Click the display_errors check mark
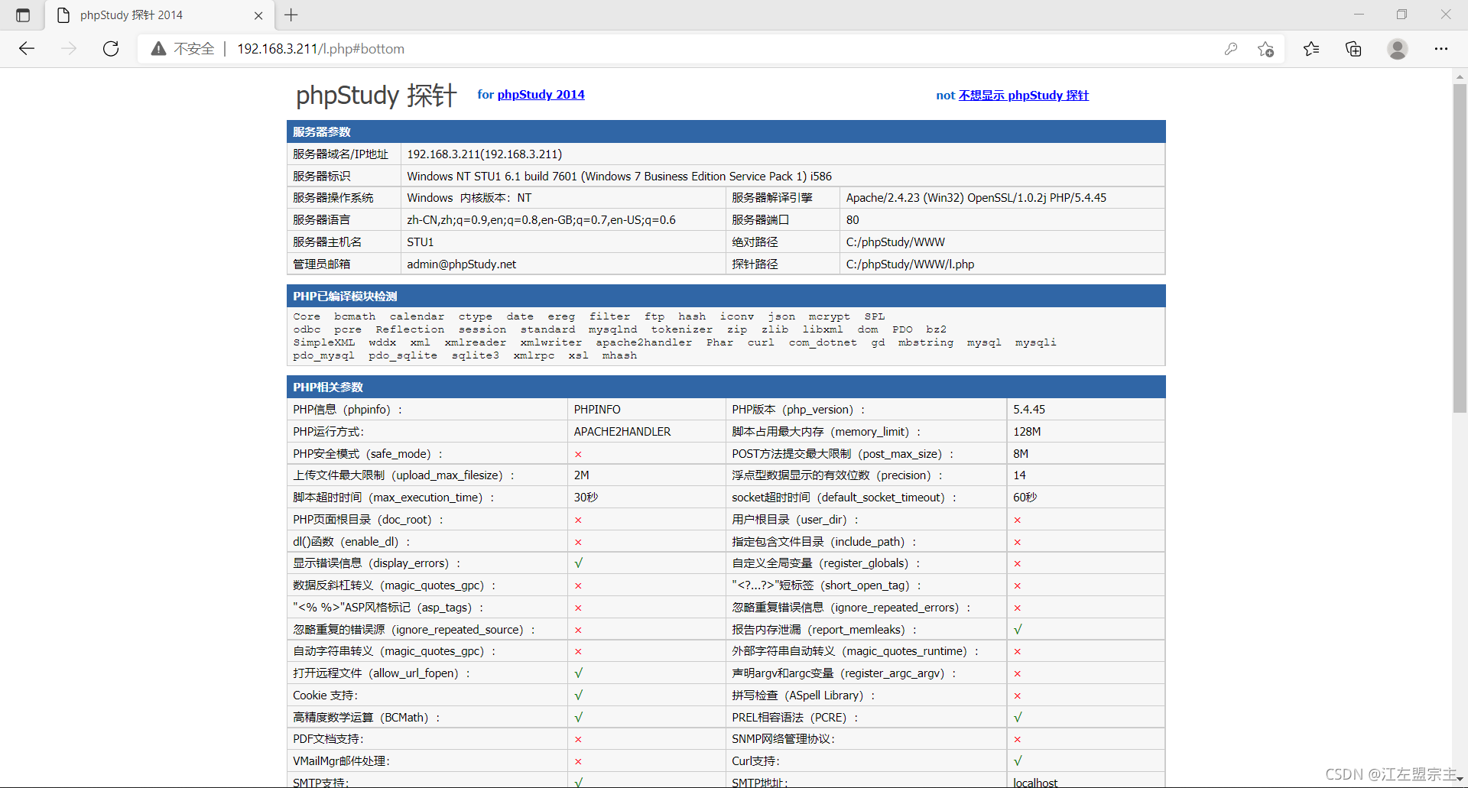 click(578, 563)
